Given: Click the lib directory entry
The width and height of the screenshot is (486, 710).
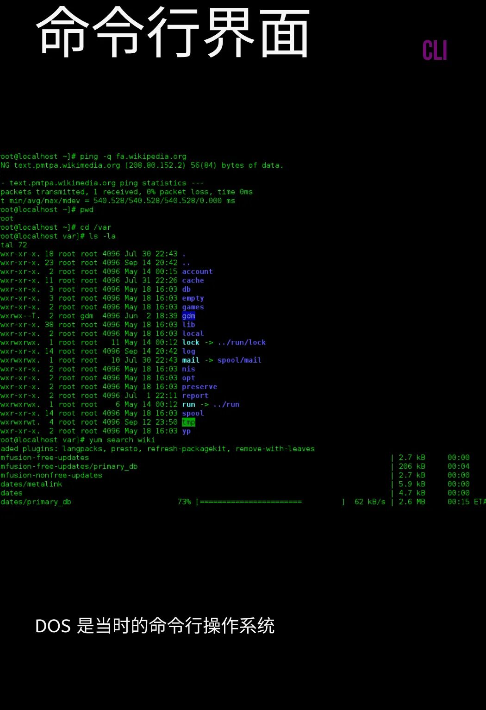Looking at the screenshot, I should click(188, 325).
